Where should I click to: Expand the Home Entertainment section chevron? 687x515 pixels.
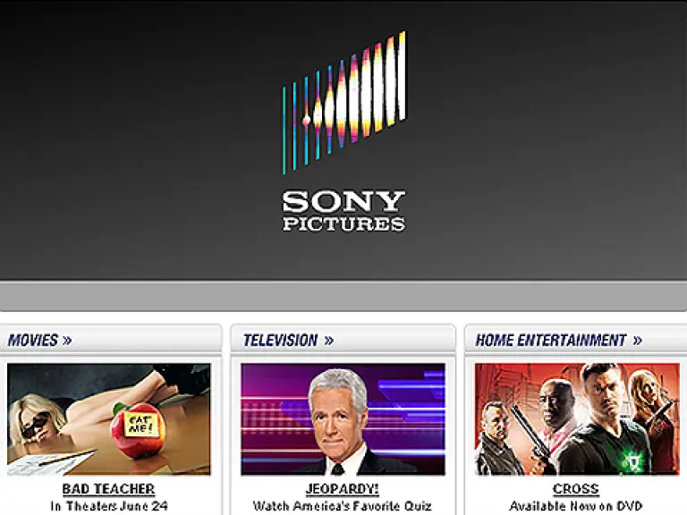pyautogui.click(x=638, y=341)
